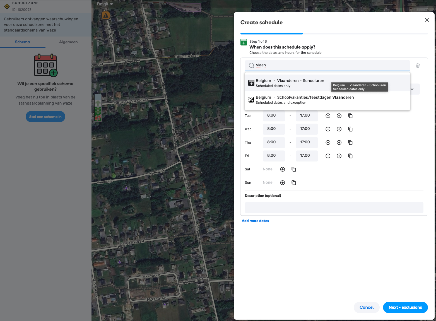
Task: Add time range to Friday
Action: click(x=339, y=156)
